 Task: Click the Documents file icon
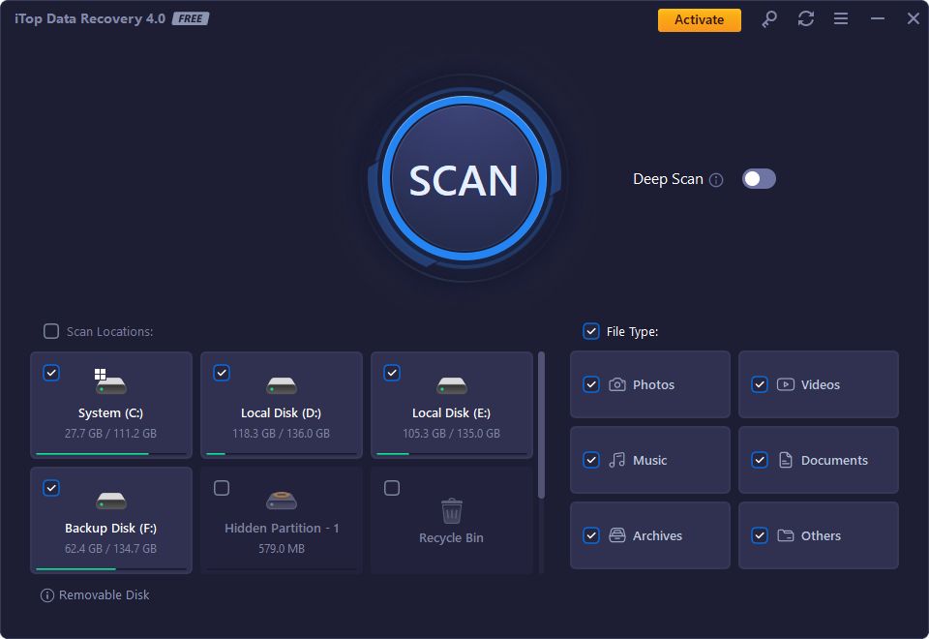pos(786,460)
